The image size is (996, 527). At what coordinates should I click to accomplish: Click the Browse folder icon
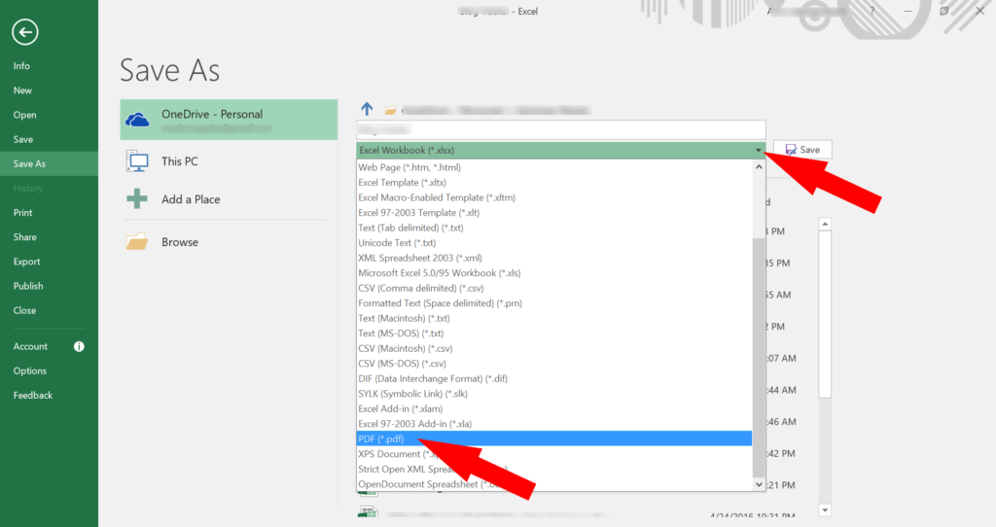click(x=137, y=242)
